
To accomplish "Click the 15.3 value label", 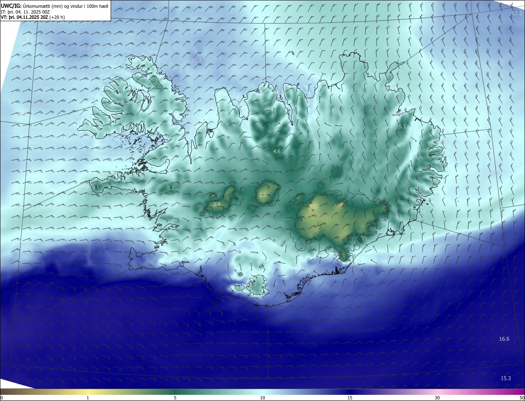I will 506,378.
